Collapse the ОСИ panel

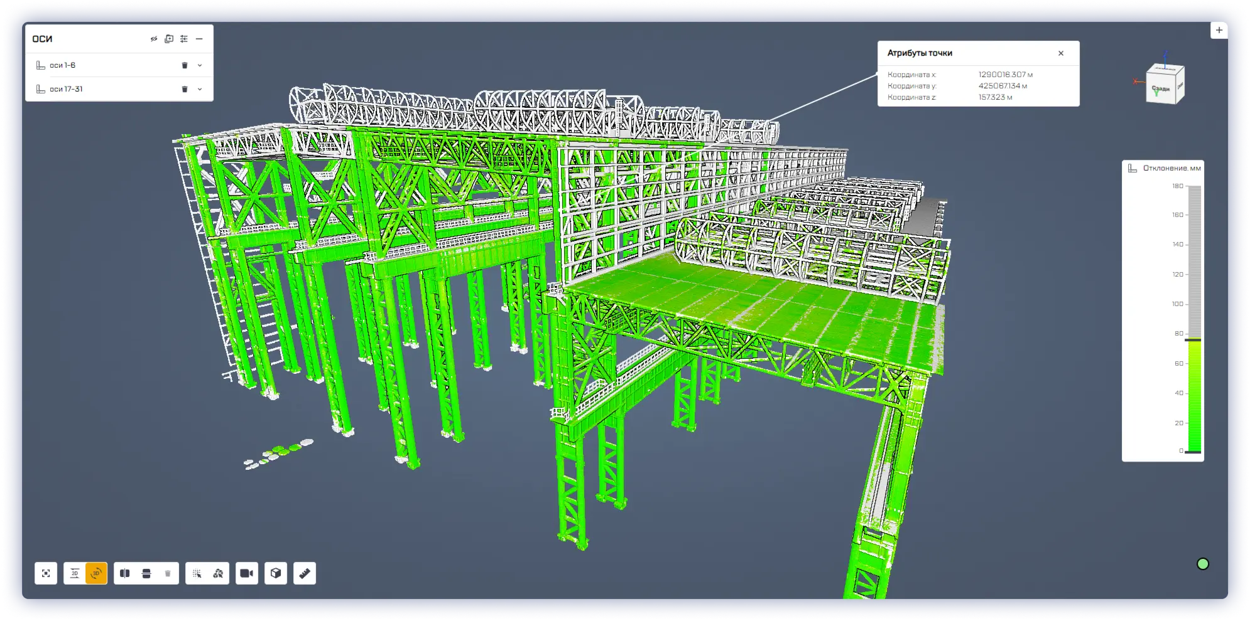pyautogui.click(x=199, y=39)
